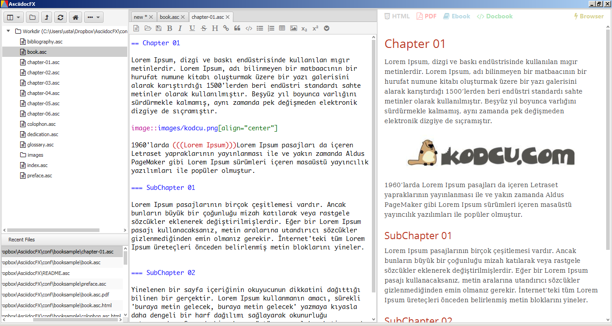
Task: Generate the Ebook output
Action: (457, 16)
